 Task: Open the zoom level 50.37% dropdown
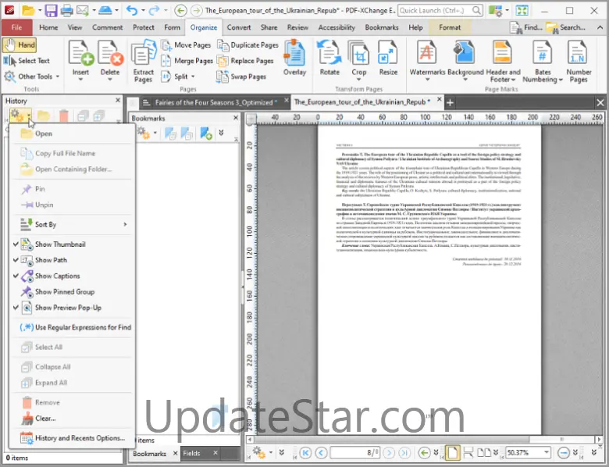pos(547,453)
